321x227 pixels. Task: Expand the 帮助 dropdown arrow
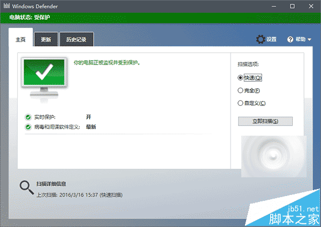[309, 40]
